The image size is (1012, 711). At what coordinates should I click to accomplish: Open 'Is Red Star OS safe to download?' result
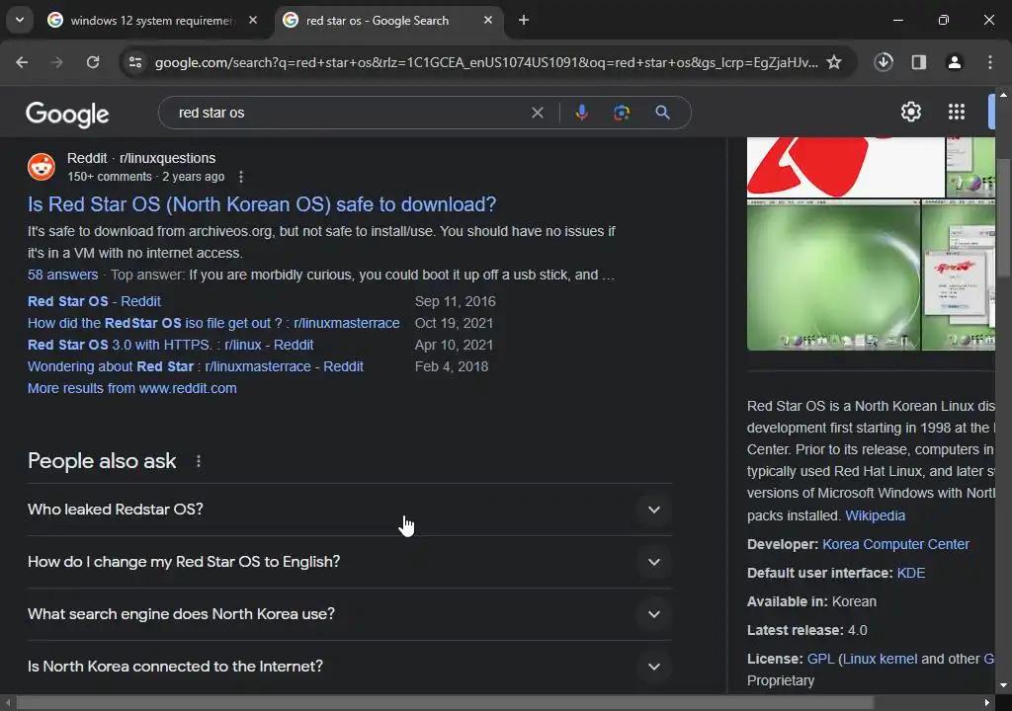(x=262, y=204)
